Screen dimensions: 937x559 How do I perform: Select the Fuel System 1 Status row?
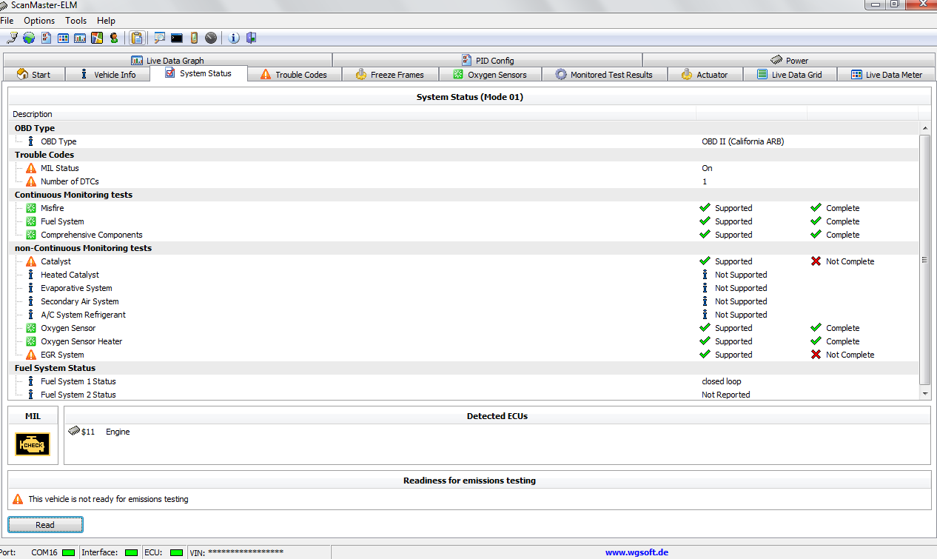click(x=465, y=381)
